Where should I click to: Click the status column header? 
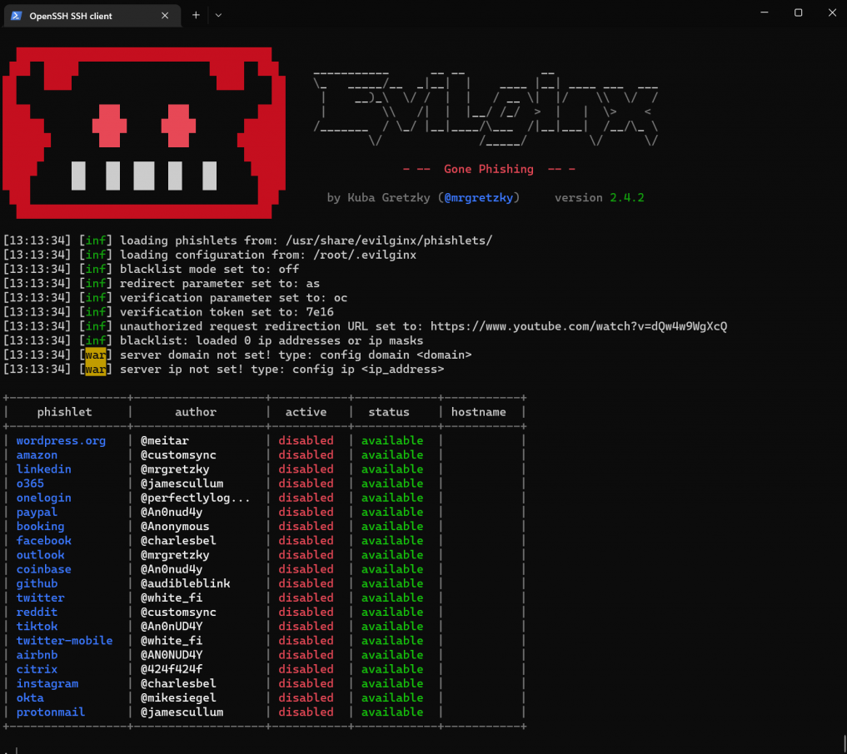[389, 412]
